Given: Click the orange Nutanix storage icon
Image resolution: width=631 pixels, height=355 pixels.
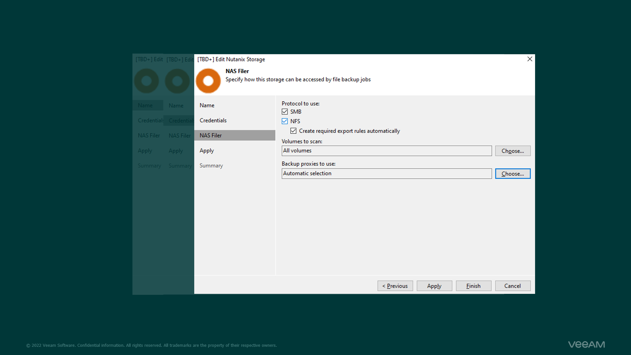Looking at the screenshot, I should pos(208,81).
